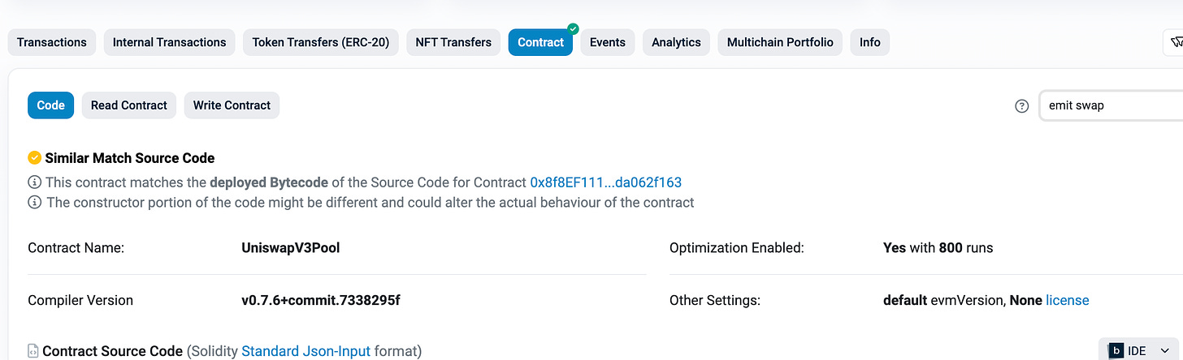Click the Contract Source Code file icon
The image size is (1183, 360).
click(33, 351)
